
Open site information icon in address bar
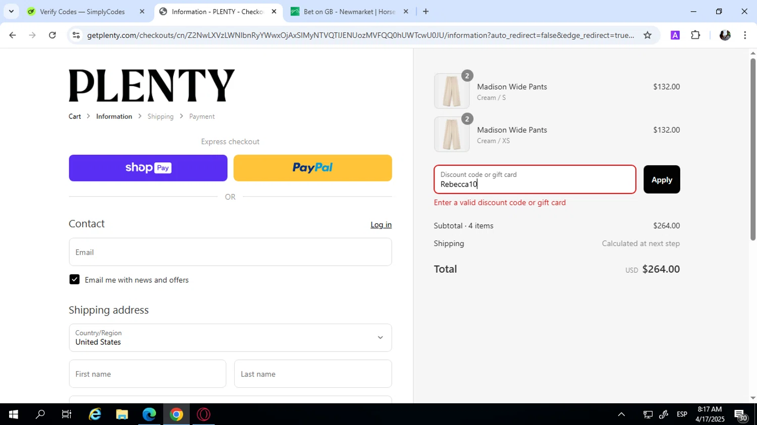(76, 35)
